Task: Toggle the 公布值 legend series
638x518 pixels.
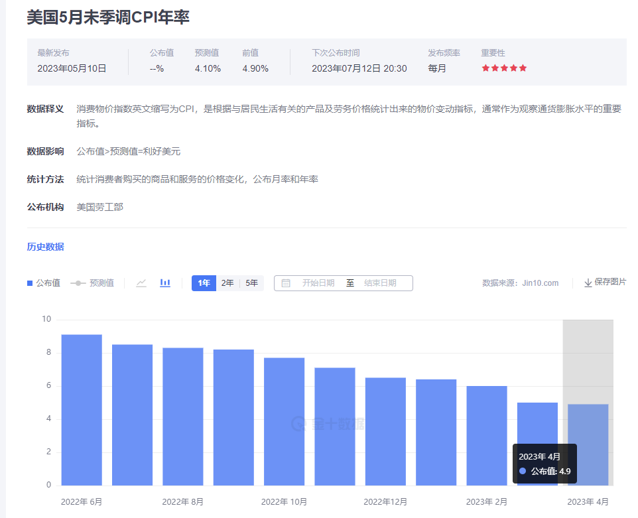Action: (x=44, y=283)
